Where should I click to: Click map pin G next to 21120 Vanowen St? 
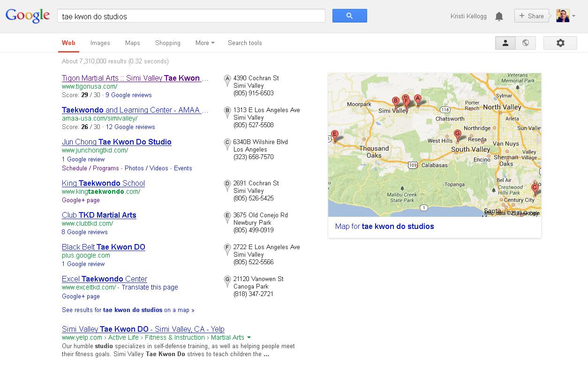pos(227,281)
